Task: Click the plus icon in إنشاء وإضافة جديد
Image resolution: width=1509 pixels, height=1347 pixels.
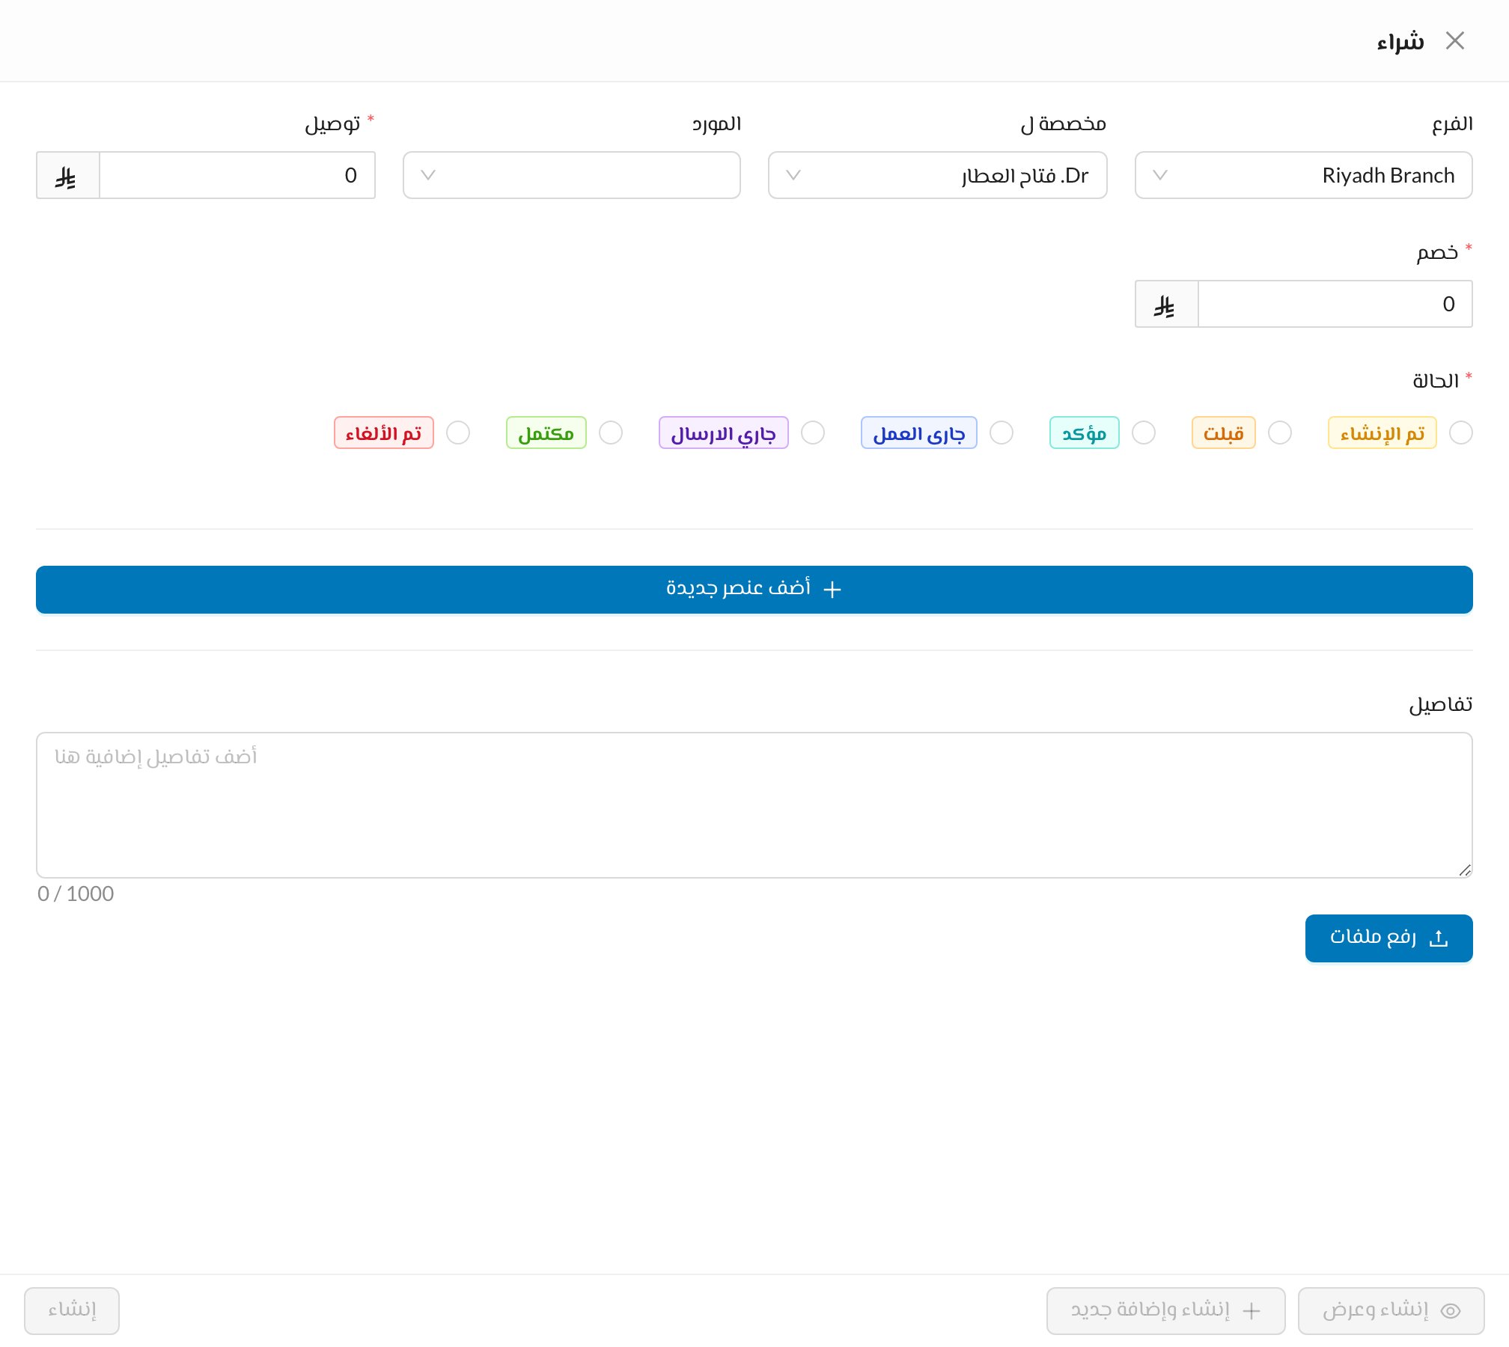Action: point(1252,1311)
